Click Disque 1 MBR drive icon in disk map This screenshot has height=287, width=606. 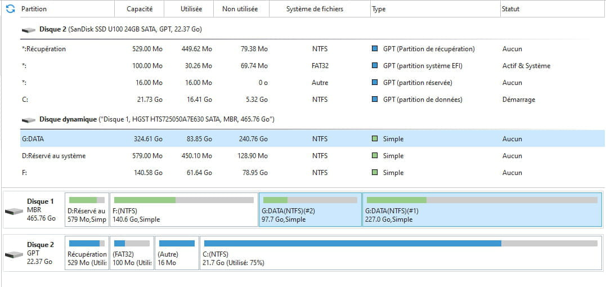(15, 211)
